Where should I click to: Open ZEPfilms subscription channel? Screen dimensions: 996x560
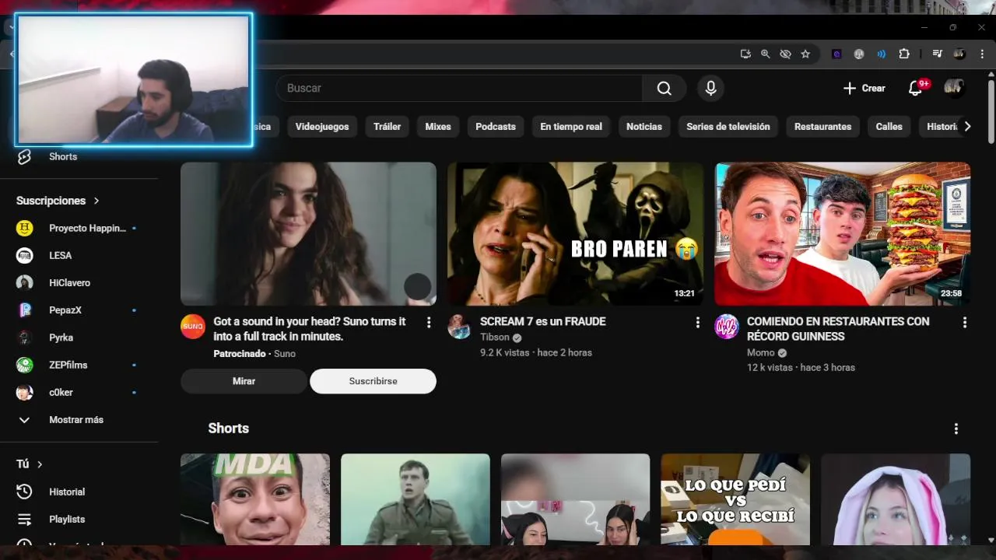pyautogui.click(x=79, y=365)
